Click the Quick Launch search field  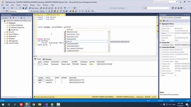point(166,2)
